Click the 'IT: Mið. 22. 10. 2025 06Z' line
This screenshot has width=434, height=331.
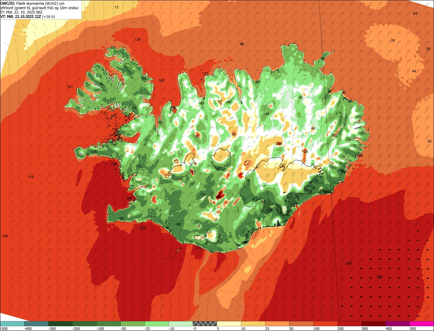point(21,12)
